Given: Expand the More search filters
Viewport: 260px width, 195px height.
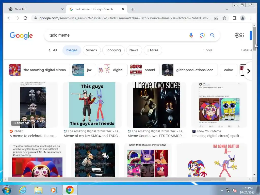Looking at the screenshot, I should click(x=153, y=50).
